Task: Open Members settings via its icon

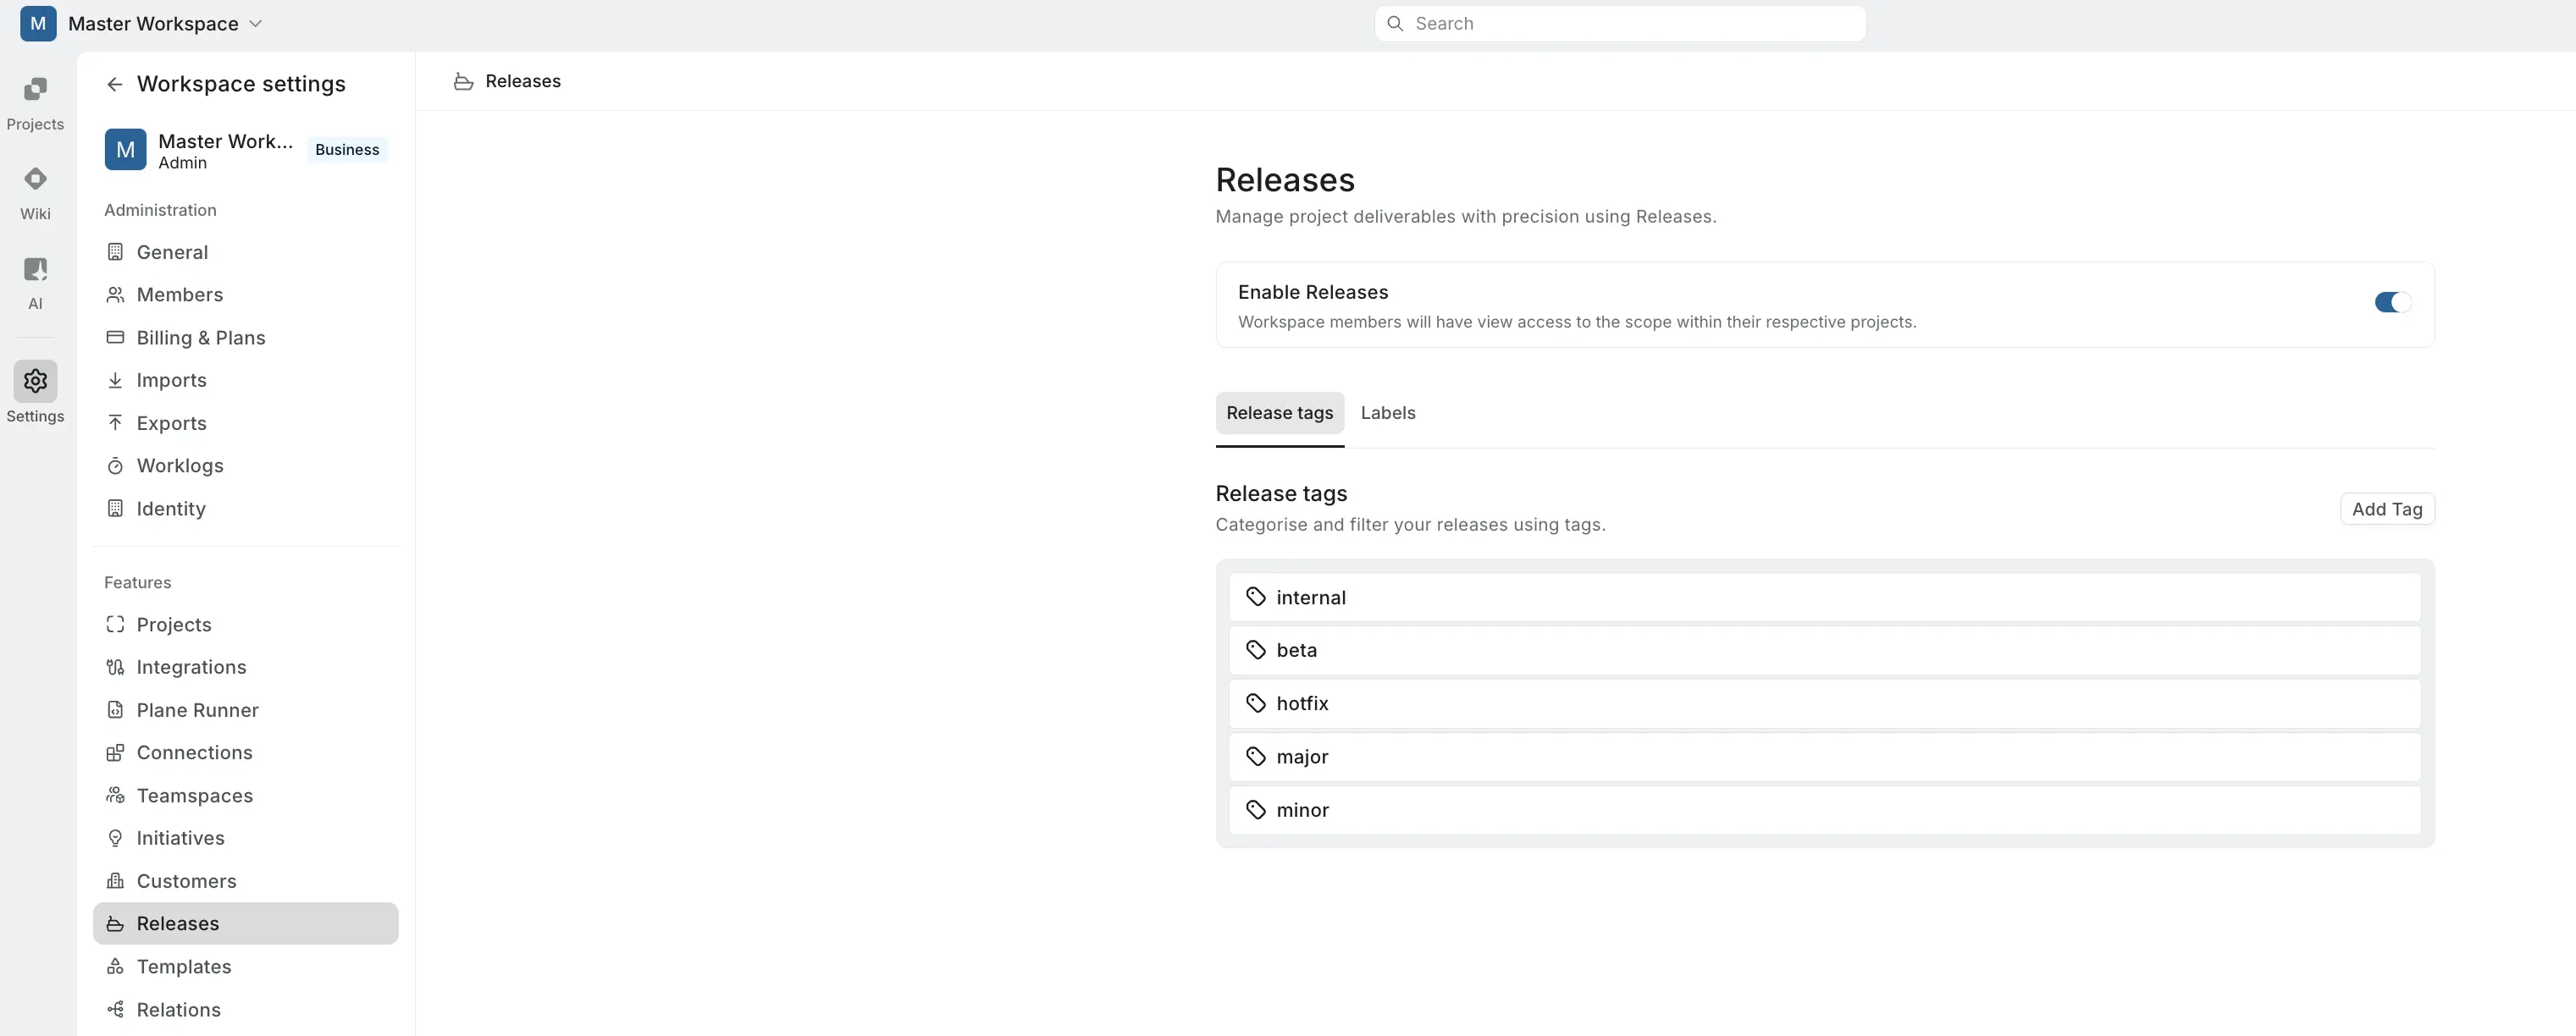Action: tap(115, 294)
